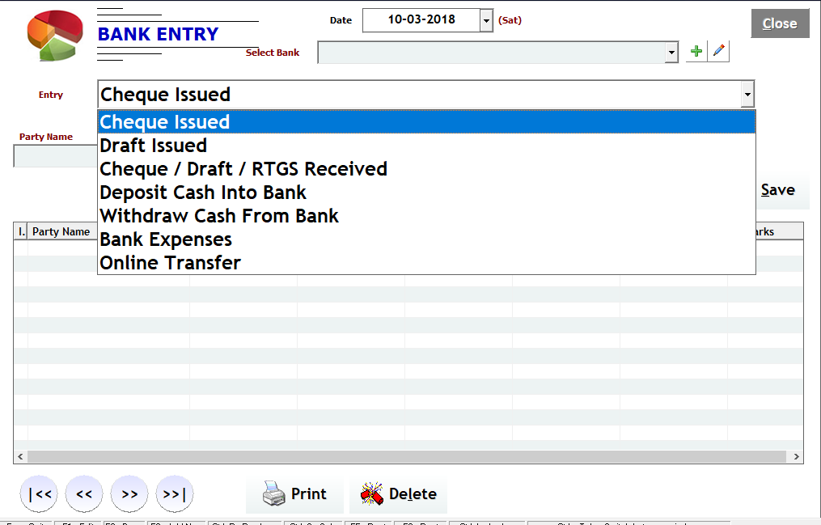821x525 pixels.
Task: Click the table's left scroll arrow
Action: point(20,456)
